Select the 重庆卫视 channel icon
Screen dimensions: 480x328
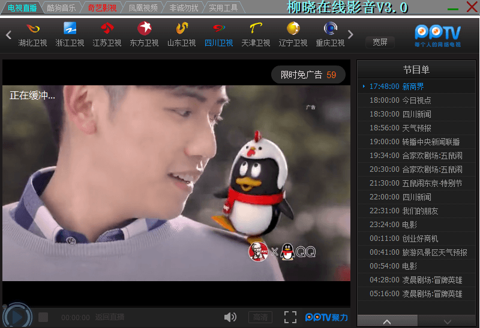point(331,28)
